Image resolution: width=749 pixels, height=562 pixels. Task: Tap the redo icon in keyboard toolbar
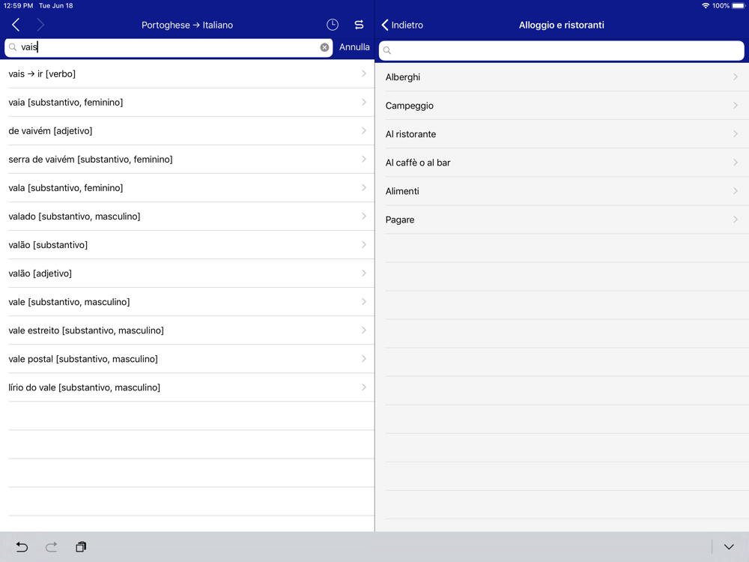[x=51, y=547]
